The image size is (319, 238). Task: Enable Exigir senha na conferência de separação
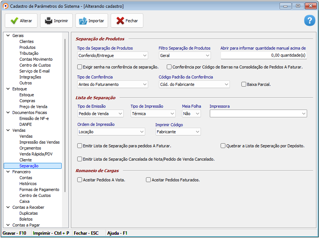(x=79, y=67)
